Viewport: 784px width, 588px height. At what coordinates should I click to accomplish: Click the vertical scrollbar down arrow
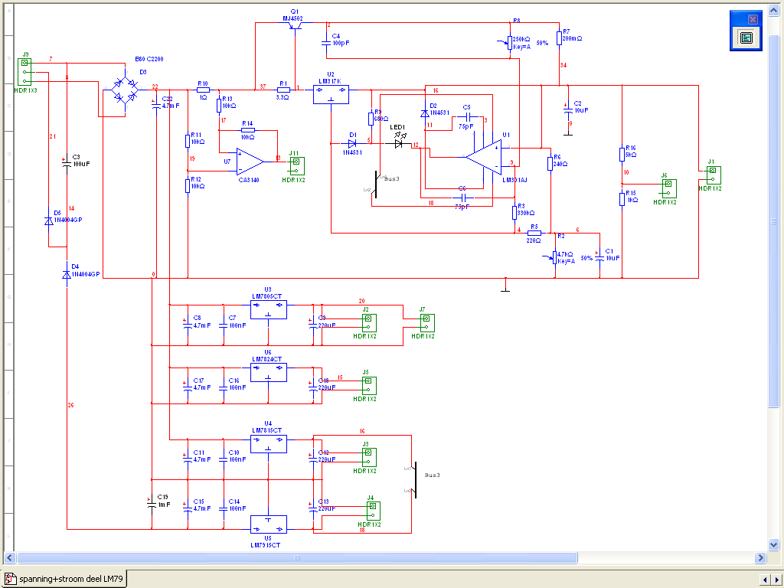775,544
